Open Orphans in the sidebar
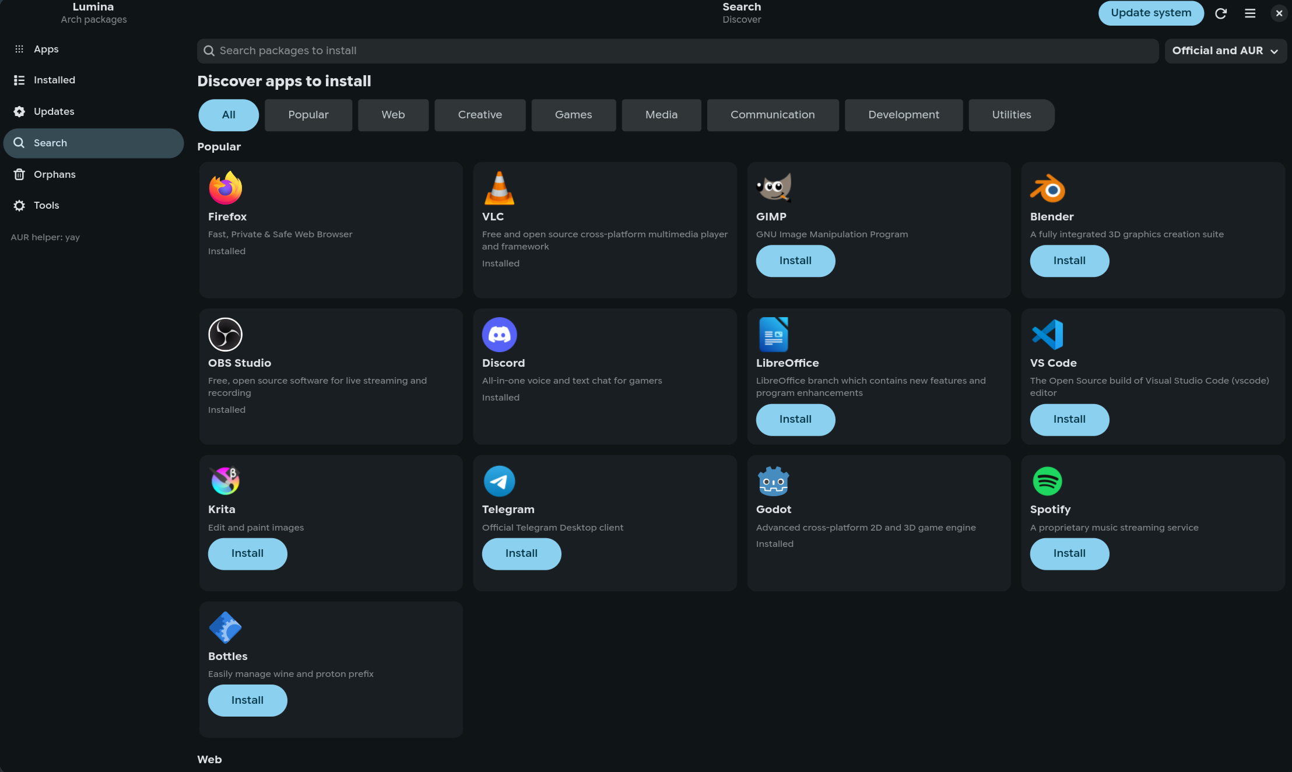 [93, 174]
